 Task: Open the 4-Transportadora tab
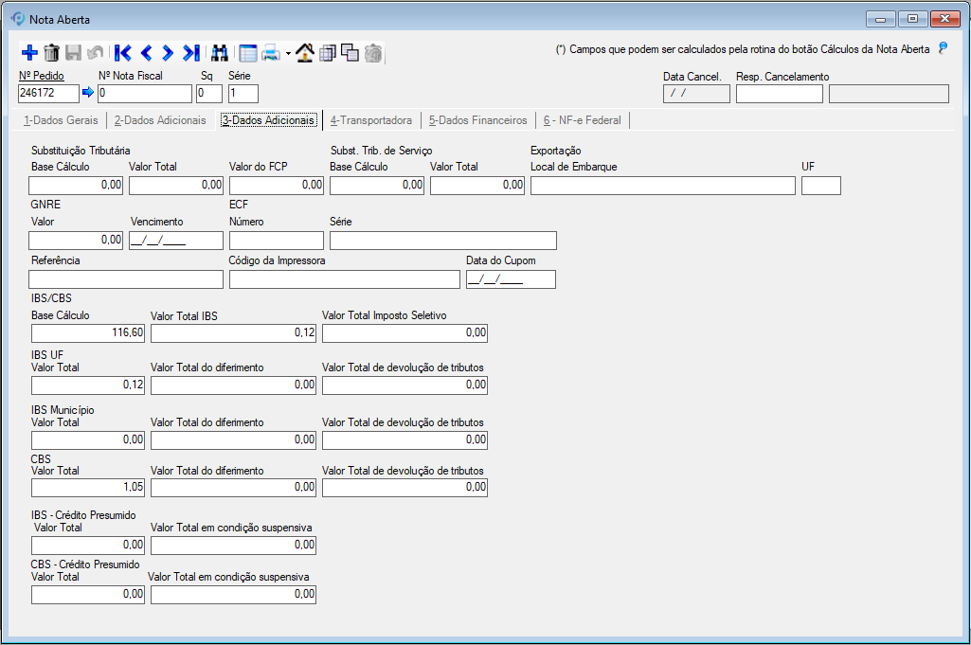tap(370, 120)
